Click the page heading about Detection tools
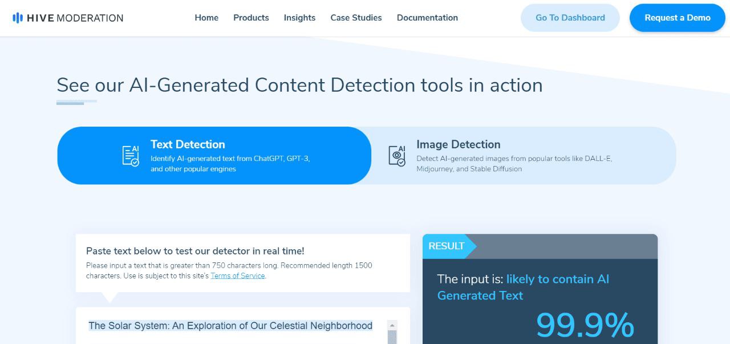The height and width of the screenshot is (344, 730). 299,85
